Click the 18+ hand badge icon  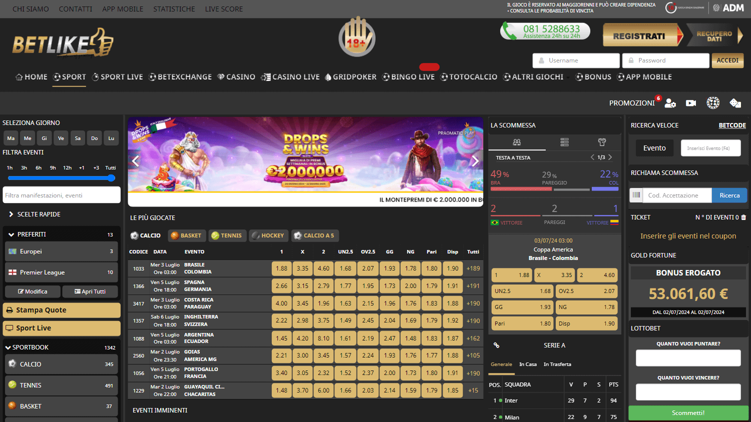[356, 37]
